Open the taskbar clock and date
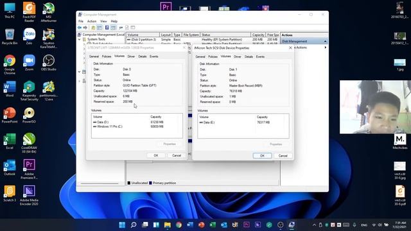Screen dimensions: 411x231 point(399,225)
